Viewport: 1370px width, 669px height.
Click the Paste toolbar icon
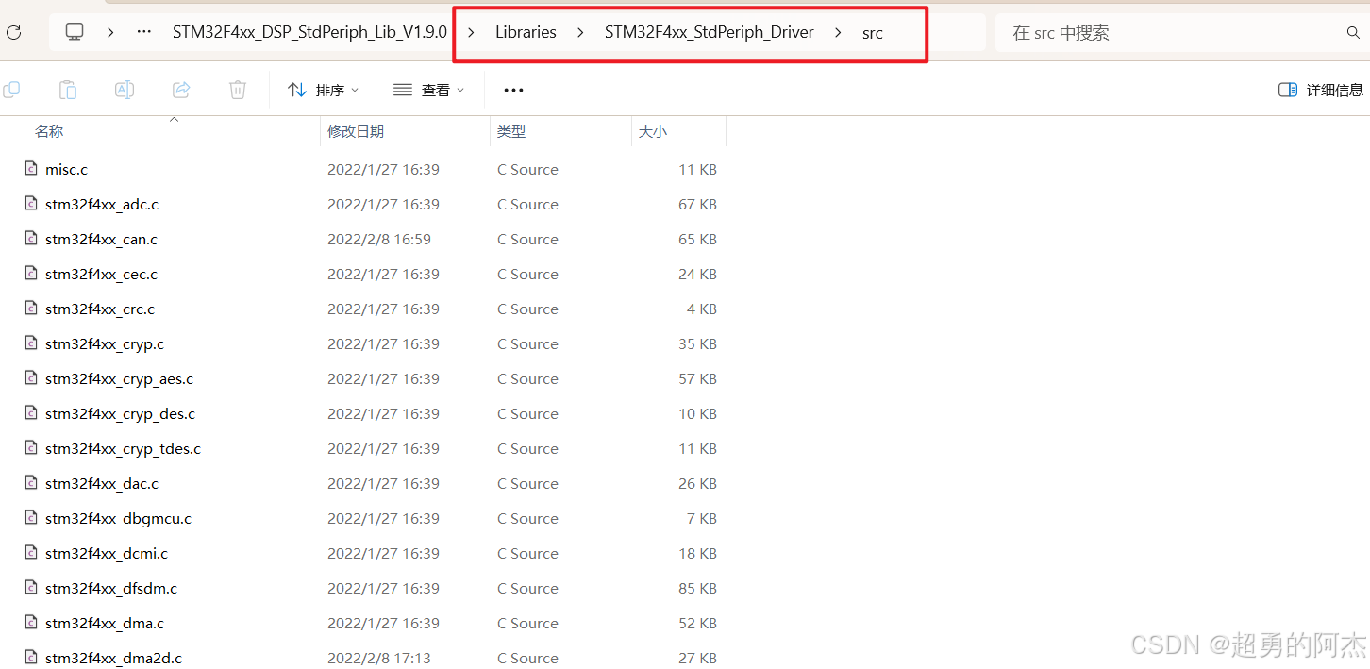pos(68,90)
